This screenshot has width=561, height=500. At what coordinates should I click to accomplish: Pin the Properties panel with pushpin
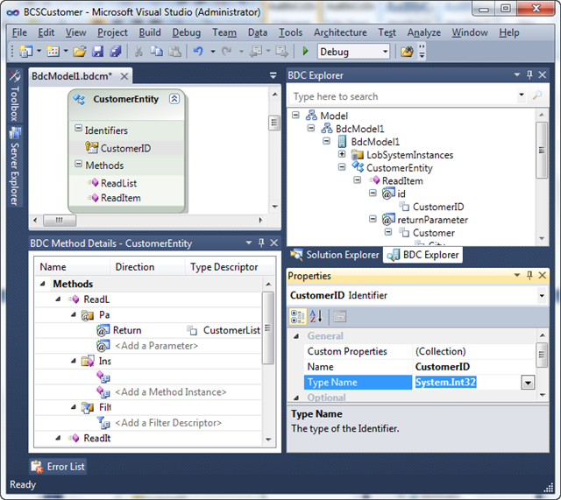[529, 276]
